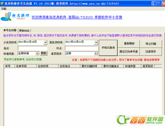
Task: Open the 功能 menu
Action: (4, 9)
